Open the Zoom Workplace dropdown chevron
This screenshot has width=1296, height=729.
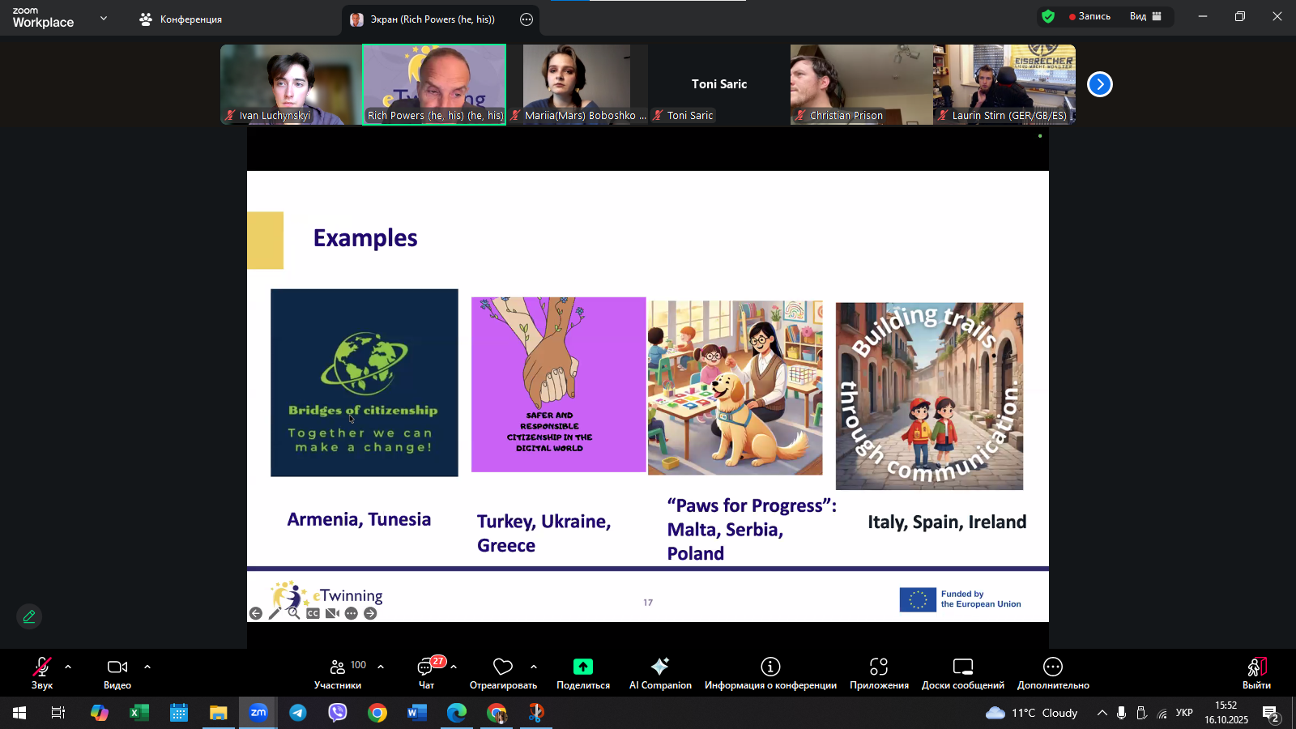pyautogui.click(x=104, y=18)
